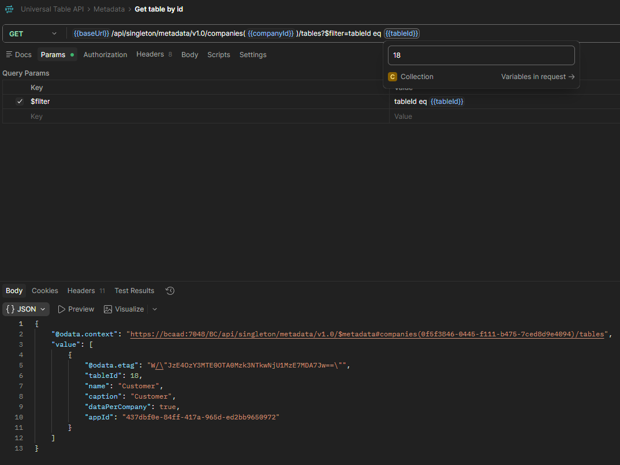Open the request Headers tab

(154, 54)
